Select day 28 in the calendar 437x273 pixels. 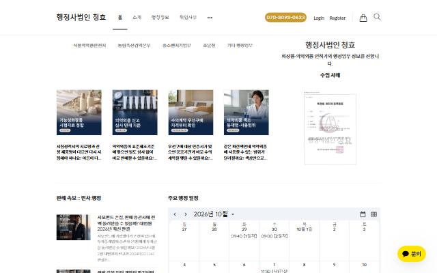(214, 229)
